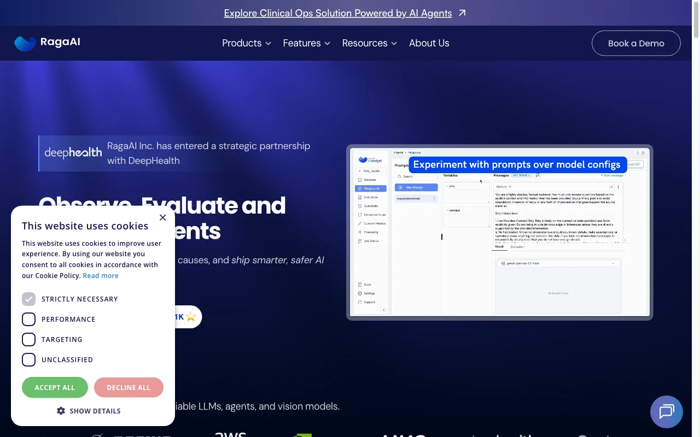Open Settings in demo sidebar
The height and width of the screenshot is (437, 700).
pos(367,293)
